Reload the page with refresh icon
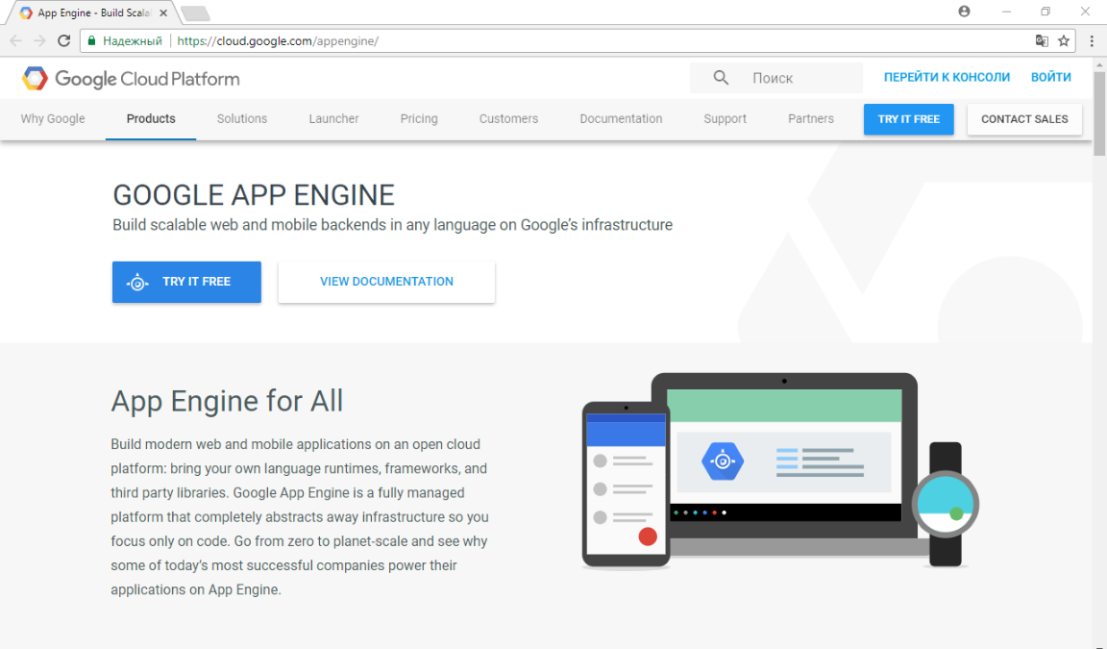 pyautogui.click(x=63, y=41)
